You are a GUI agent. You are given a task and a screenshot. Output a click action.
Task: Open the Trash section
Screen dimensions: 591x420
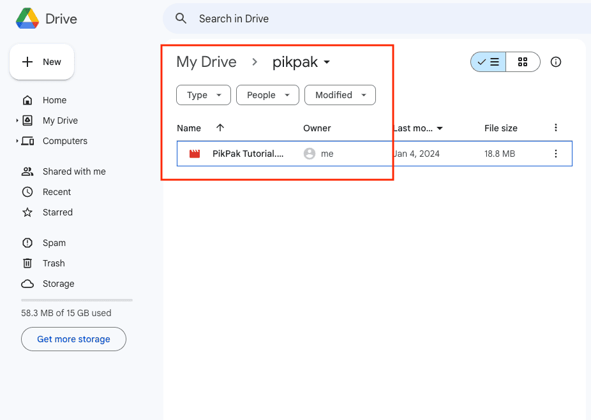click(54, 263)
